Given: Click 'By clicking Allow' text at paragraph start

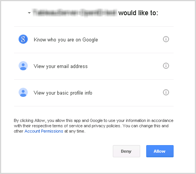Looking at the screenshot, I should 29,120.
